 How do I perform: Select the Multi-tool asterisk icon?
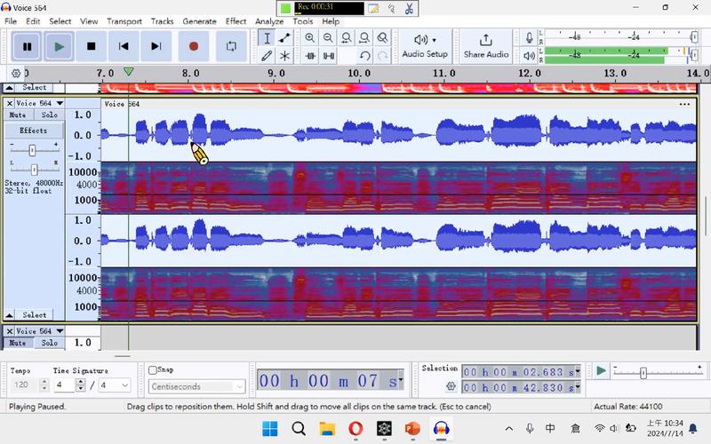(x=284, y=56)
